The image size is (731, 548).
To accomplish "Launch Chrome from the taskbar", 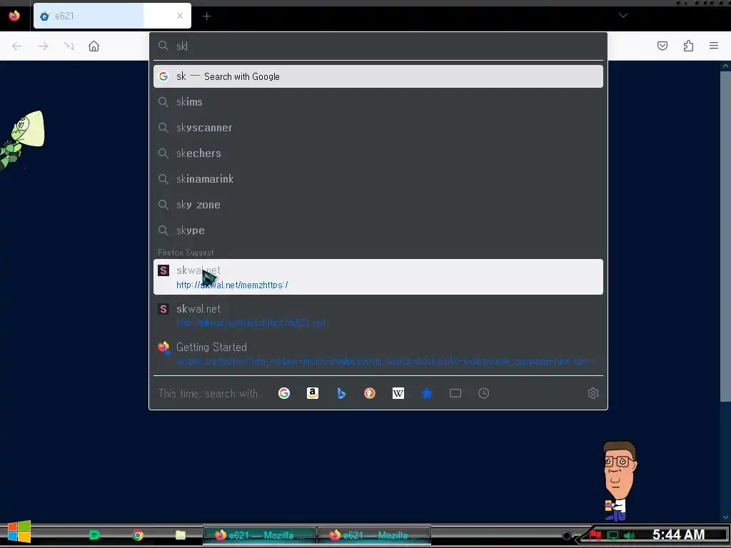I will 138,535.
